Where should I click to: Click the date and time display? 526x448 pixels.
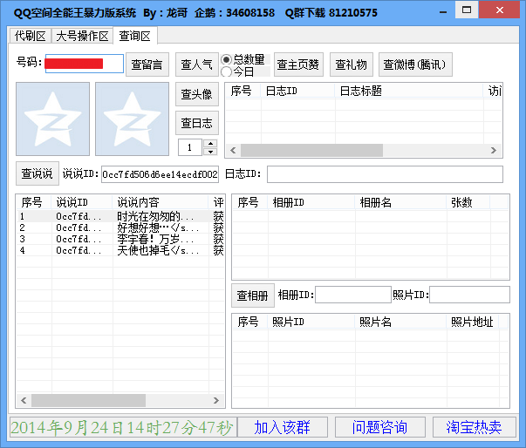pos(123,427)
